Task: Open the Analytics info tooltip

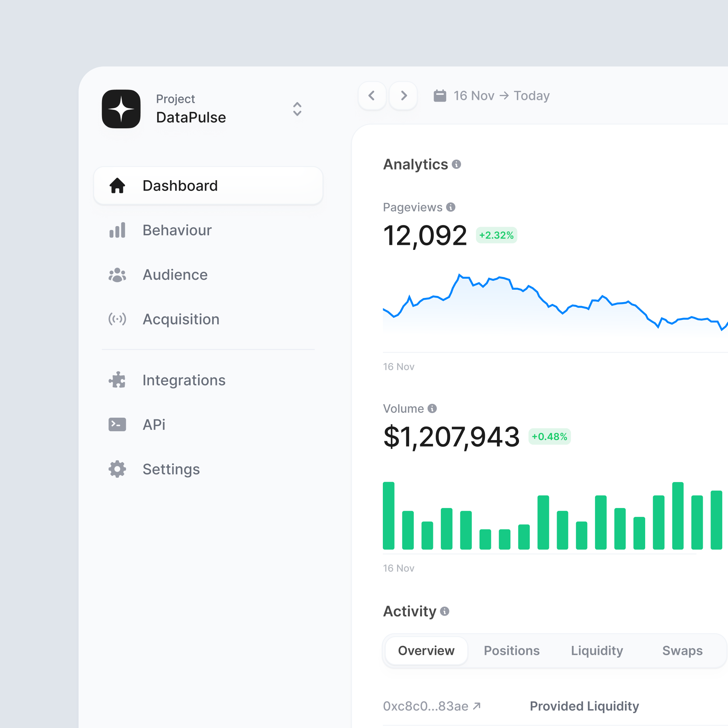Action: (x=456, y=164)
